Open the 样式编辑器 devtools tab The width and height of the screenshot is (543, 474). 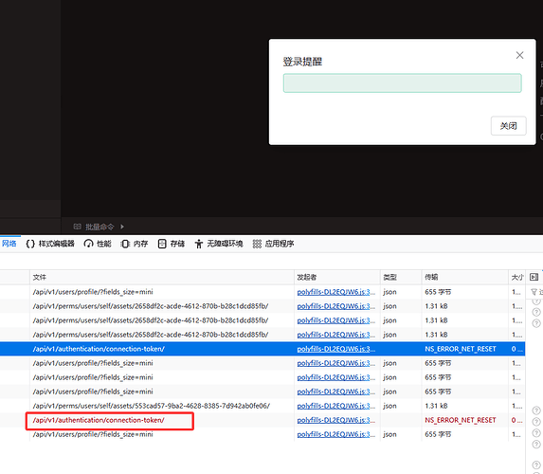click(x=50, y=244)
